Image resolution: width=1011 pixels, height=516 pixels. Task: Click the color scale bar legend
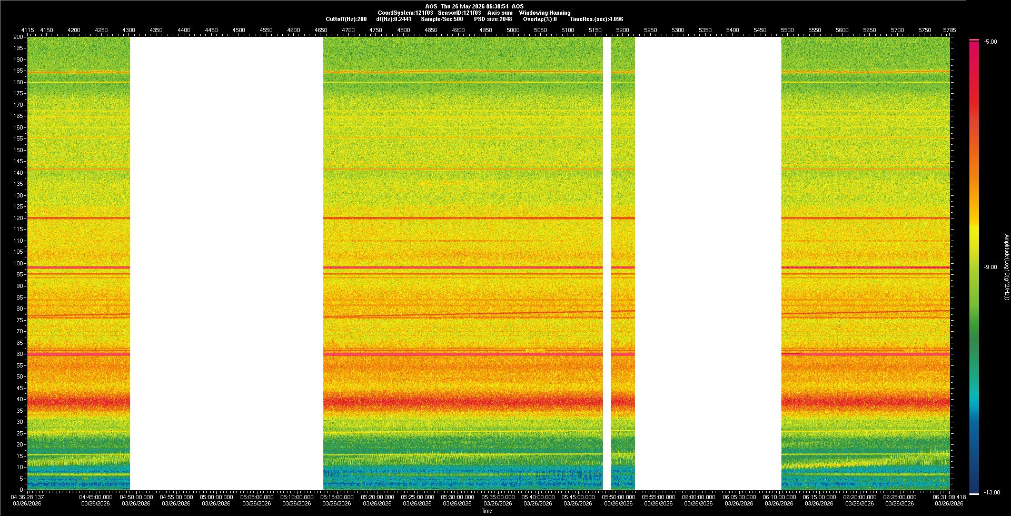(x=974, y=267)
